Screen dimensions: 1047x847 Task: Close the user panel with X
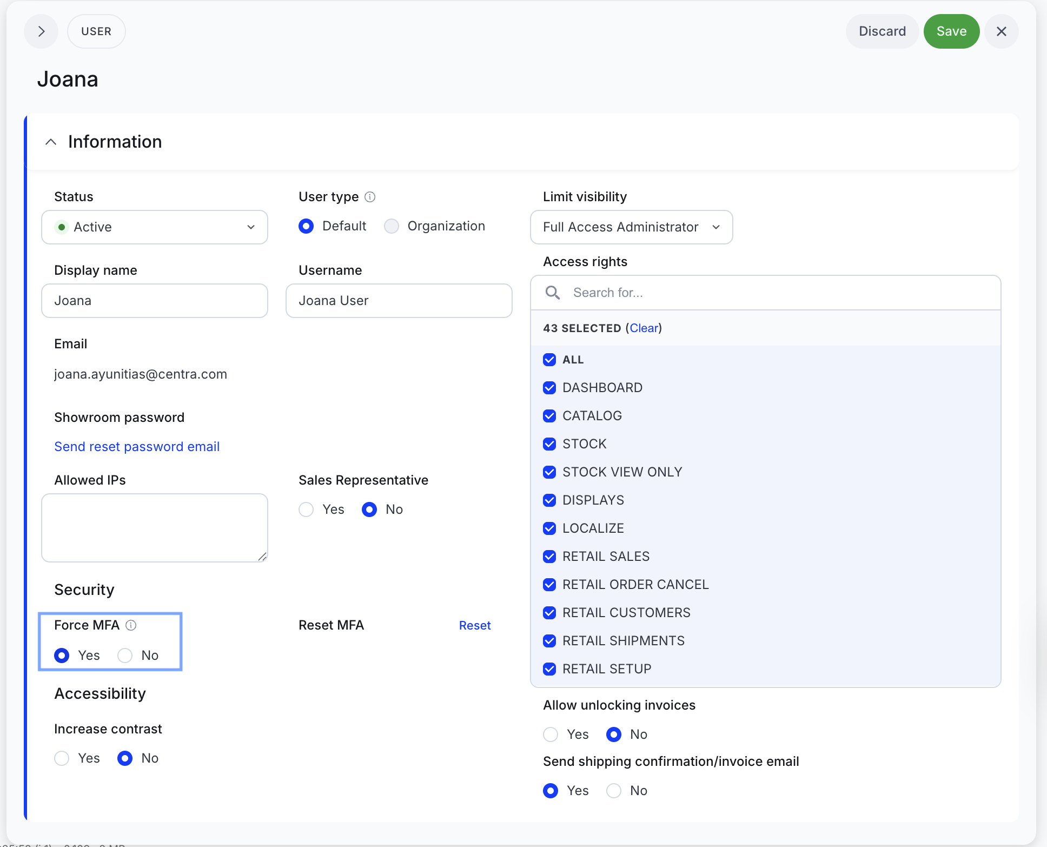pyautogui.click(x=1002, y=31)
